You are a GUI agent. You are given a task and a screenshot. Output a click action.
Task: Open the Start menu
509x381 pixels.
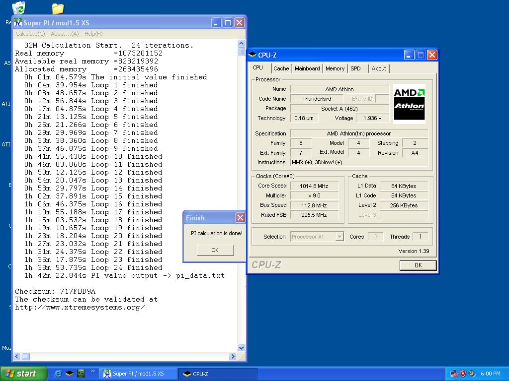tap(23, 374)
